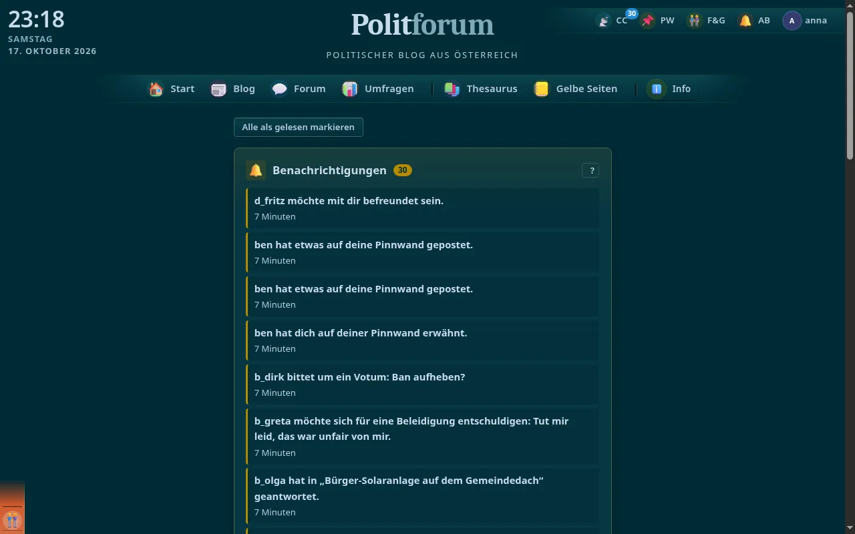Open b_dirk Votum Ban aufheben notification

coord(423,384)
